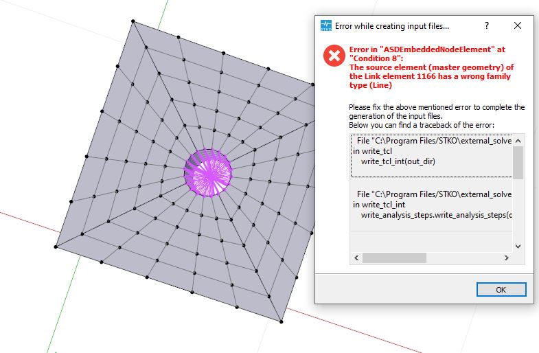Click the 'in write_tcl' traceback line
The image size is (539, 353).
[372, 151]
